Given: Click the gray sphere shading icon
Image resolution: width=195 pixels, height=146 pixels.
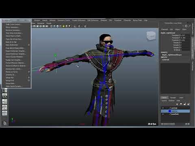Looking at the screenshot, I should [67, 26].
